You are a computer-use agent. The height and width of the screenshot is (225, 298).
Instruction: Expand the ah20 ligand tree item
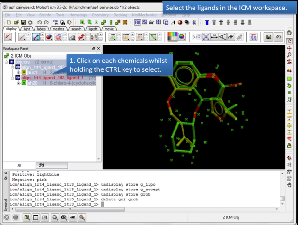(18, 83)
